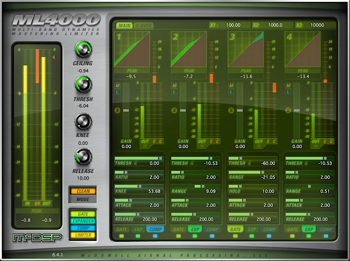Toggle band 4 solo S button
The width and height of the screenshot is (350, 261).
[x=288, y=110]
